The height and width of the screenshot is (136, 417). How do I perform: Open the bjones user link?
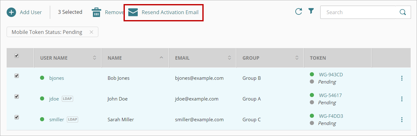pos(56,78)
